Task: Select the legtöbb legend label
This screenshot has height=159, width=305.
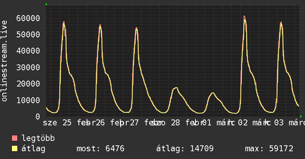Action: (38, 138)
